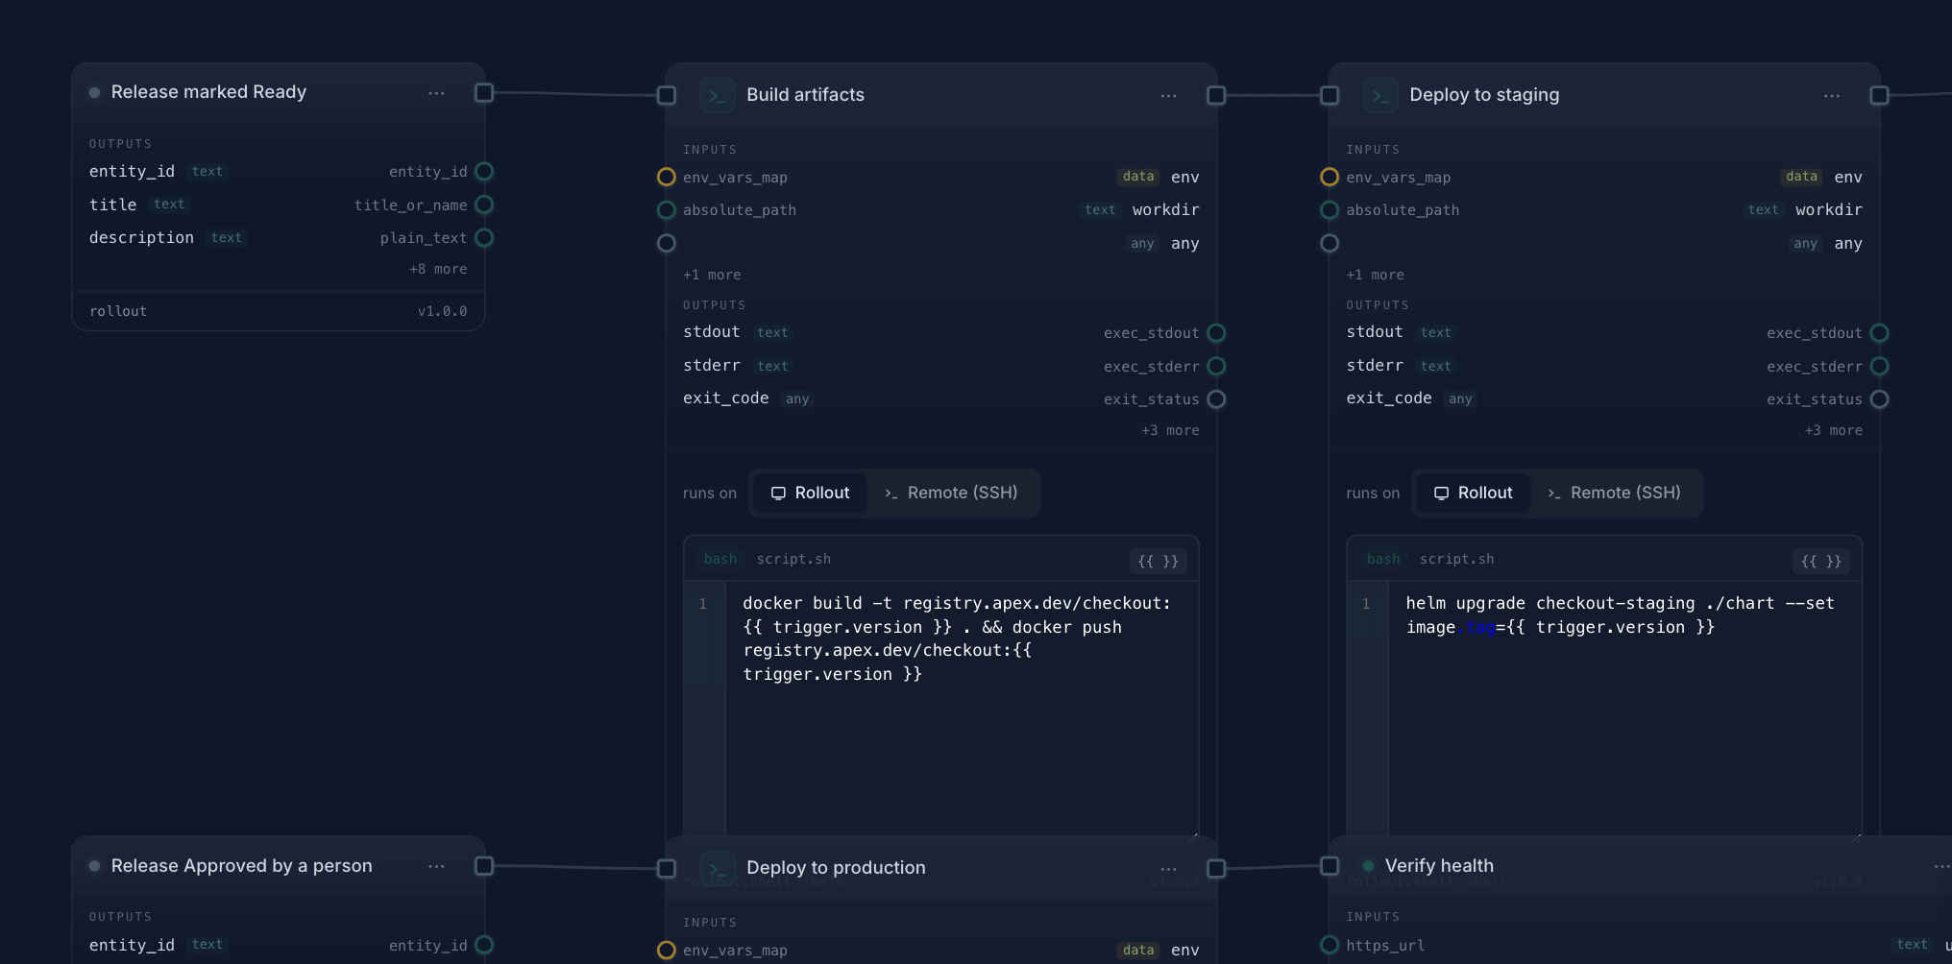Click the any input port on Deploy to staging
The width and height of the screenshot is (1952, 964).
[1330, 244]
